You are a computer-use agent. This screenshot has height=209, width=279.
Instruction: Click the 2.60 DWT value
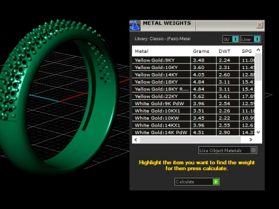pos(224,75)
